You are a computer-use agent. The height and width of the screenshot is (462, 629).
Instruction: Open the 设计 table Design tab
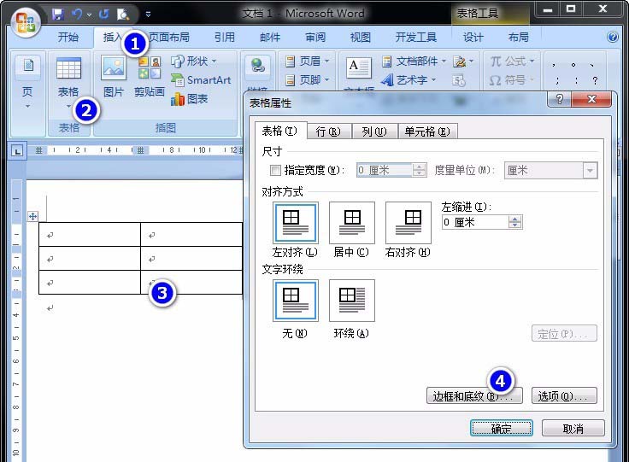[x=473, y=38]
